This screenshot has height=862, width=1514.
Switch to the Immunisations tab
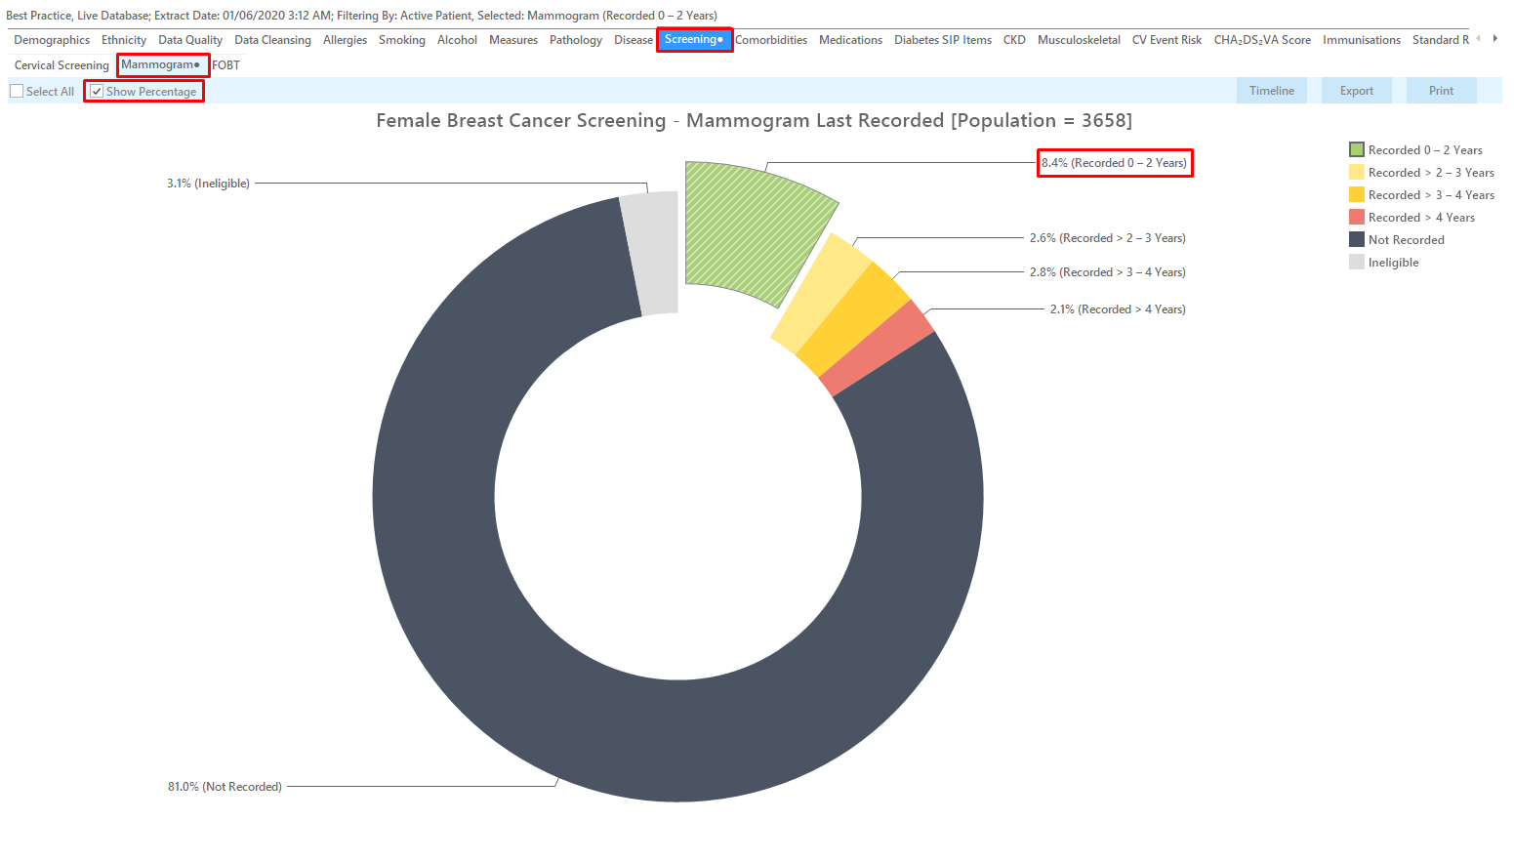1362,40
